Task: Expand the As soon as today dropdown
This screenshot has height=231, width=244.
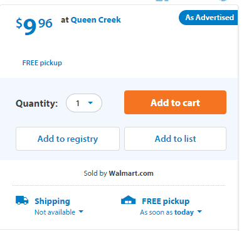Action: (x=171, y=212)
